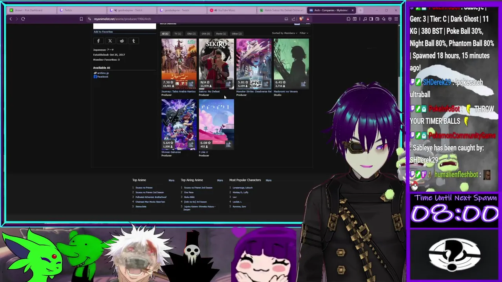Viewport: 502px width, 282px height.
Task: Select the TV (1) filter tab
Action: pos(178,34)
